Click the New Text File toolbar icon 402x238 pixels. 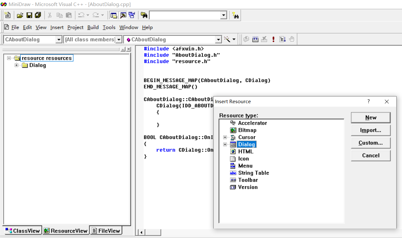point(8,15)
